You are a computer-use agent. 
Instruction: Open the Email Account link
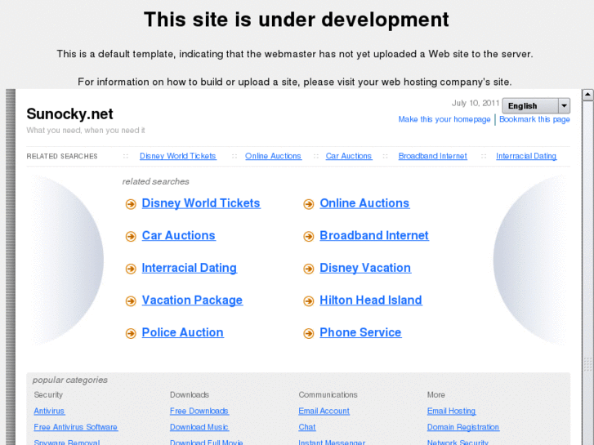324,411
